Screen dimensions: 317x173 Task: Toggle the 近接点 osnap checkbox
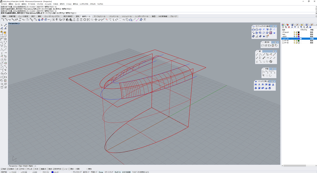click(8, 169)
